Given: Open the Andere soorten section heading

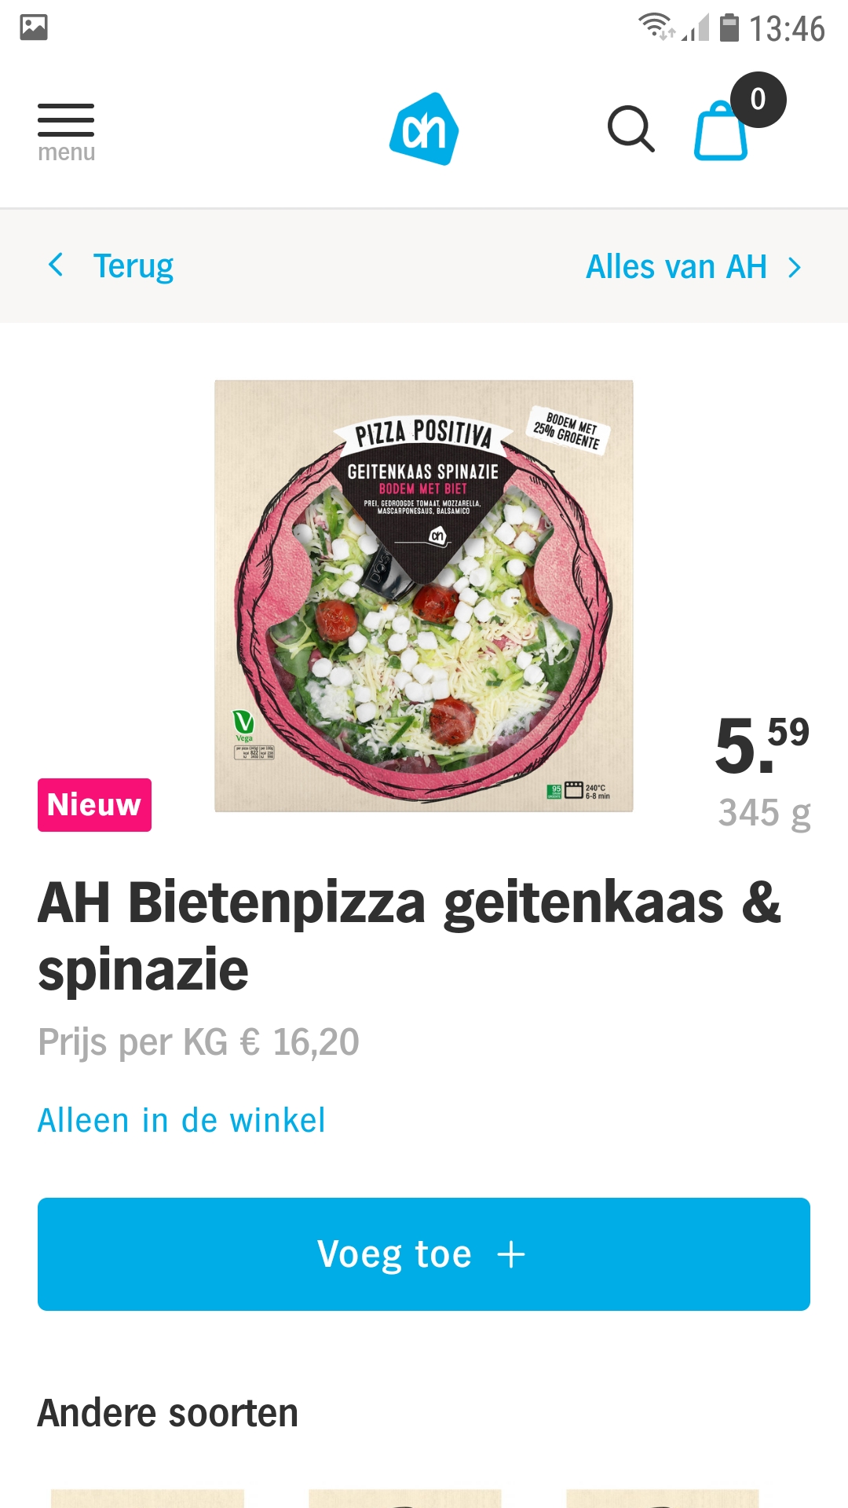Looking at the screenshot, I should pos(168,1413).
